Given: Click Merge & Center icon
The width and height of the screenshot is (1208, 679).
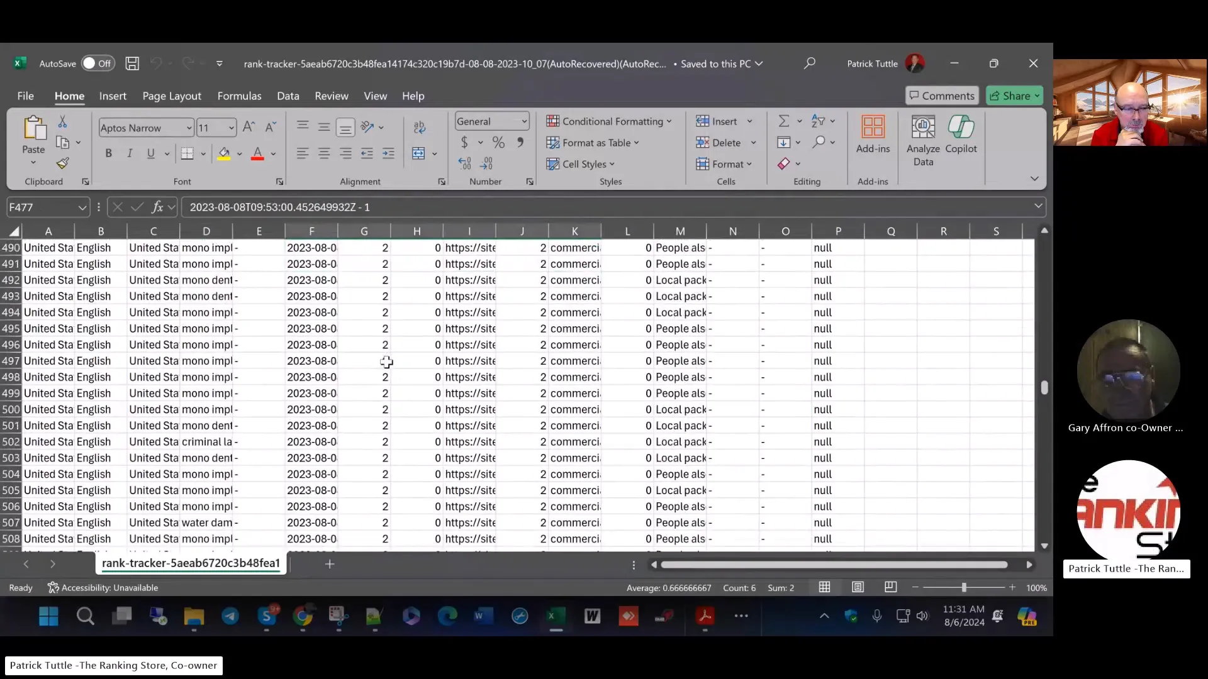Looking at the screenshot, I should pos(418,153).
